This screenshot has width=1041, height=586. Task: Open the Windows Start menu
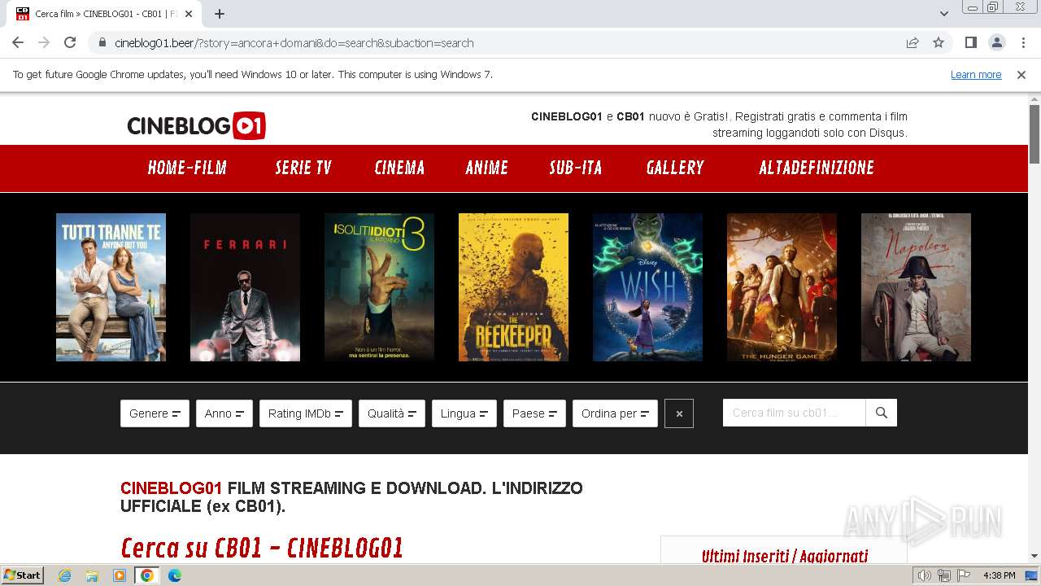pyautogui.click(x=22, y=575)
